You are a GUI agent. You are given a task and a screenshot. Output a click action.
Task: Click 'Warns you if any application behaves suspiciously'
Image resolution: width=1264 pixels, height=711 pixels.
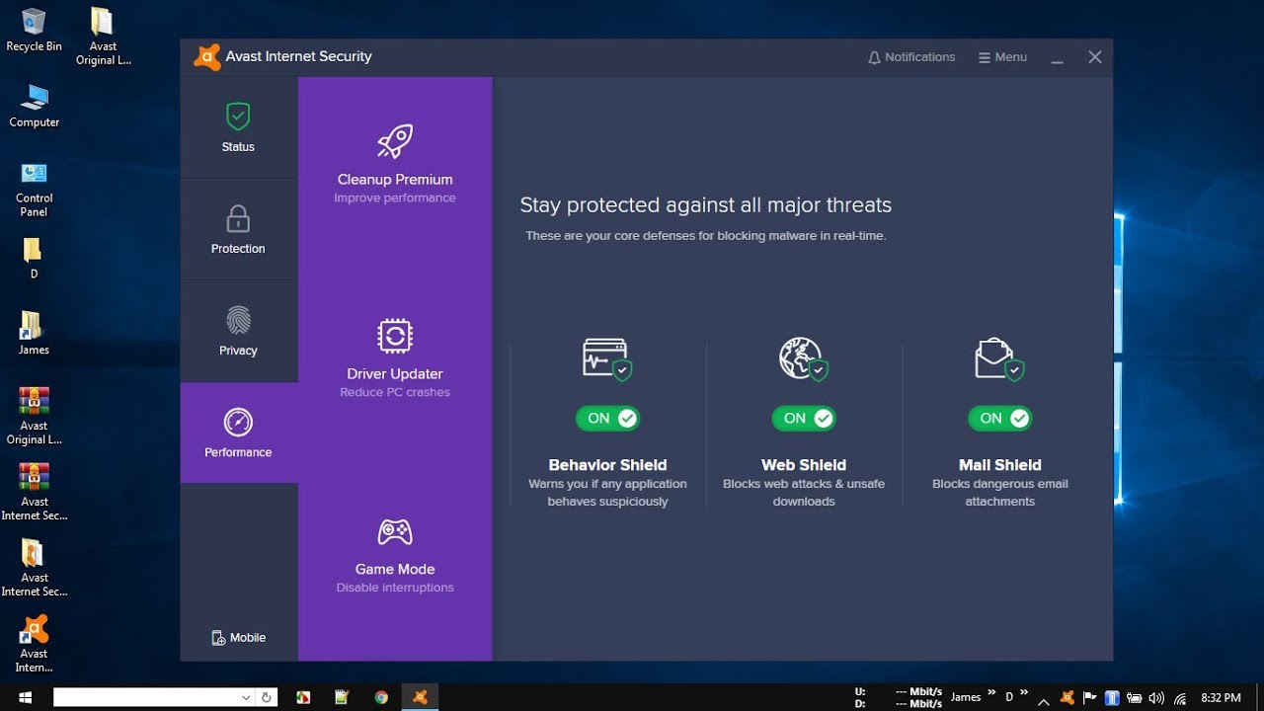[607, 493]
